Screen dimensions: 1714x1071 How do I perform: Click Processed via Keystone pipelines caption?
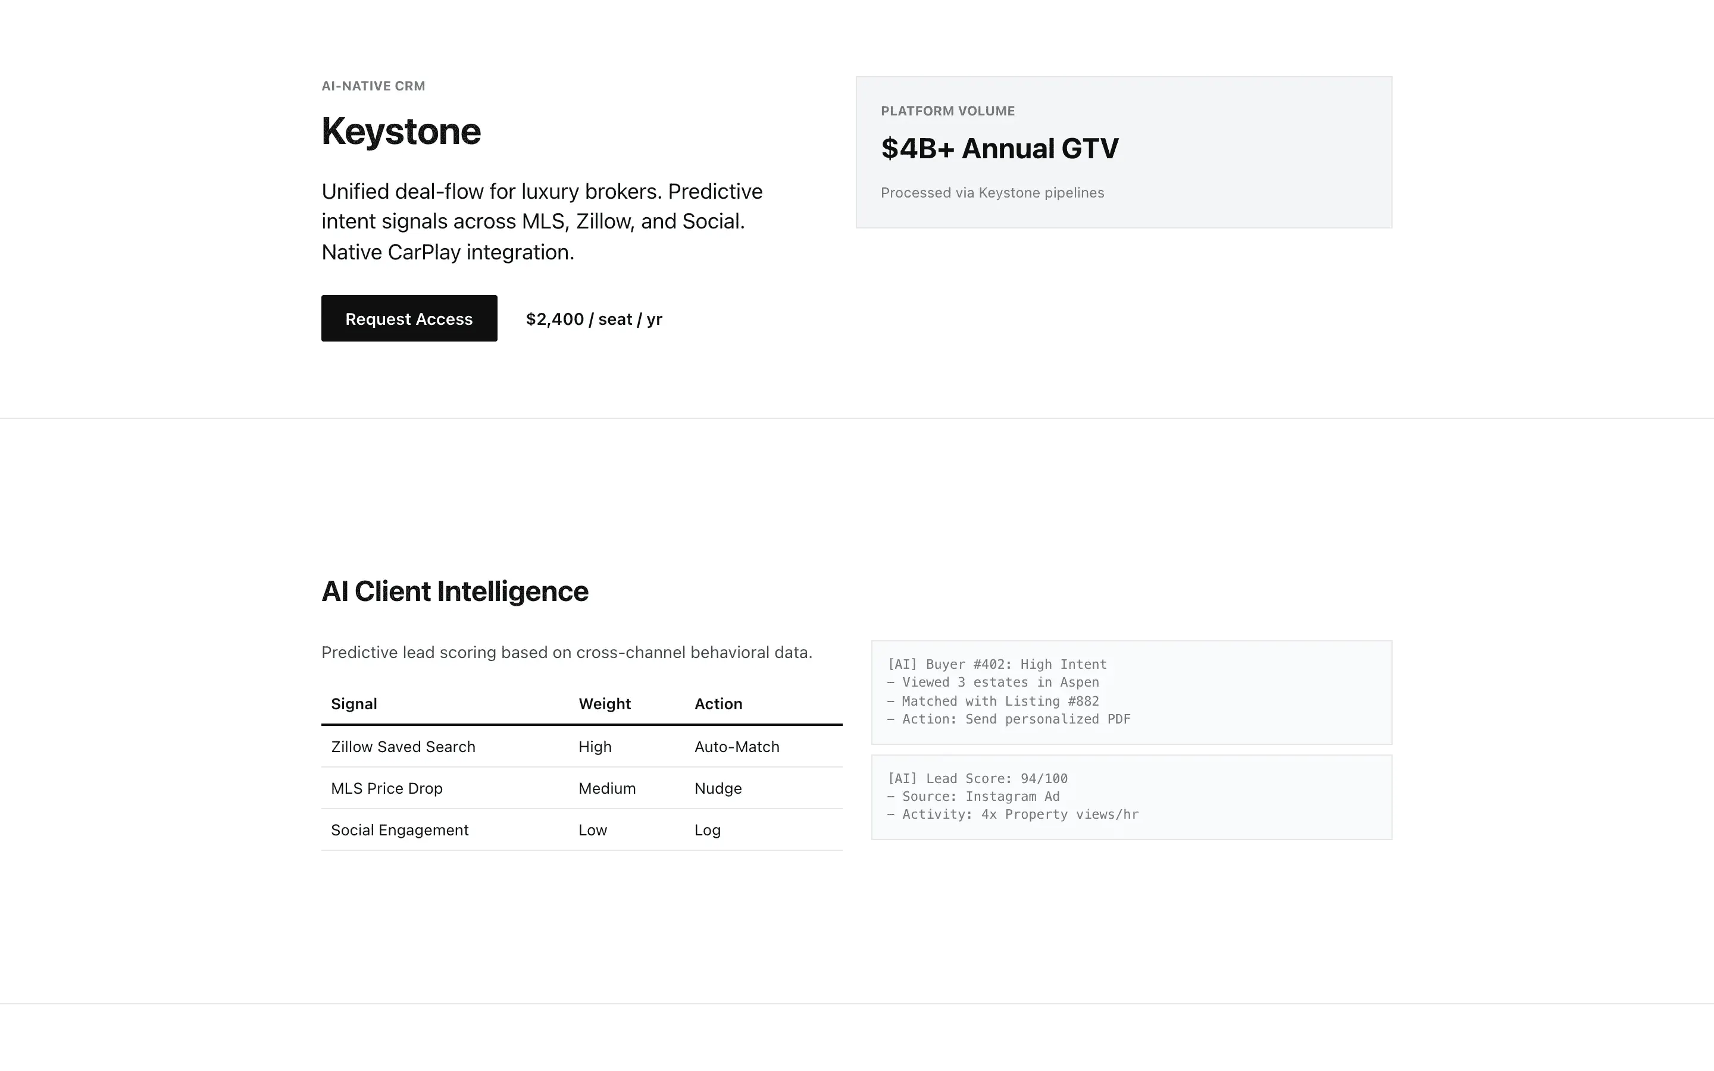coord(992,193)
